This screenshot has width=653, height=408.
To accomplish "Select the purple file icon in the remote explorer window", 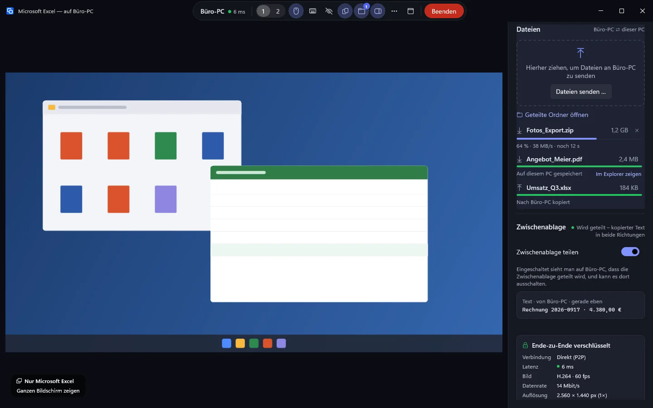I will click(166, 199).
